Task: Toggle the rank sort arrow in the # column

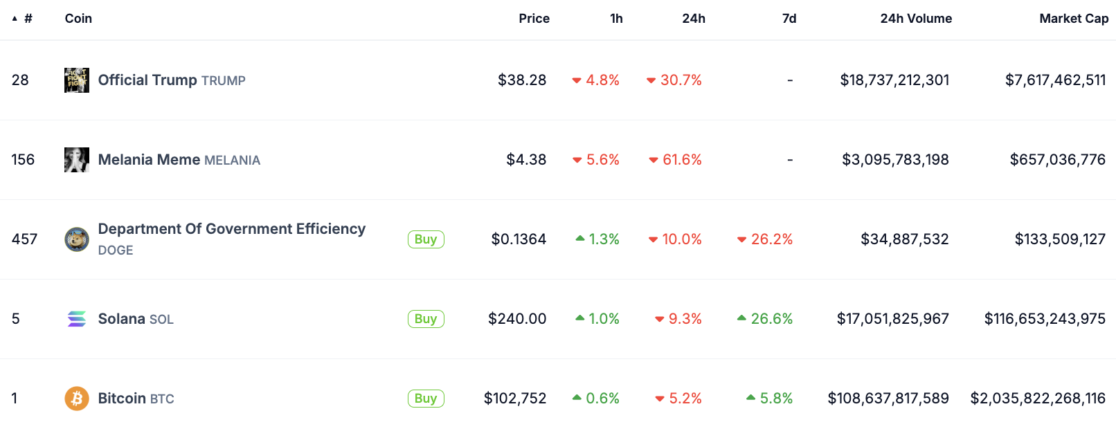Action: [x=15, y=19]
